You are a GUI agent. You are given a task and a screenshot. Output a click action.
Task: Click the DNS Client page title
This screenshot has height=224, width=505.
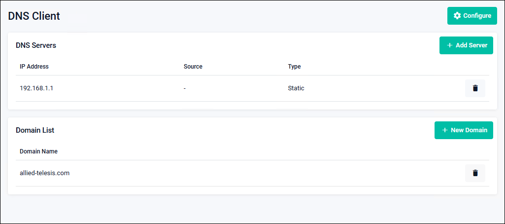tap(34, 16)
